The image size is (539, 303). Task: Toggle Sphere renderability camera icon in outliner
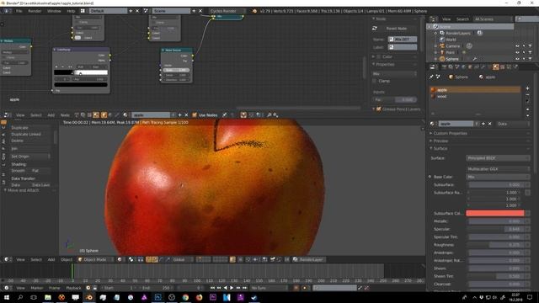(x=530, y=59)
